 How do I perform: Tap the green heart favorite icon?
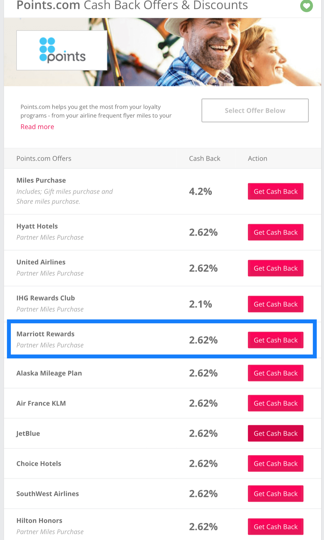[x=306, y=6]
